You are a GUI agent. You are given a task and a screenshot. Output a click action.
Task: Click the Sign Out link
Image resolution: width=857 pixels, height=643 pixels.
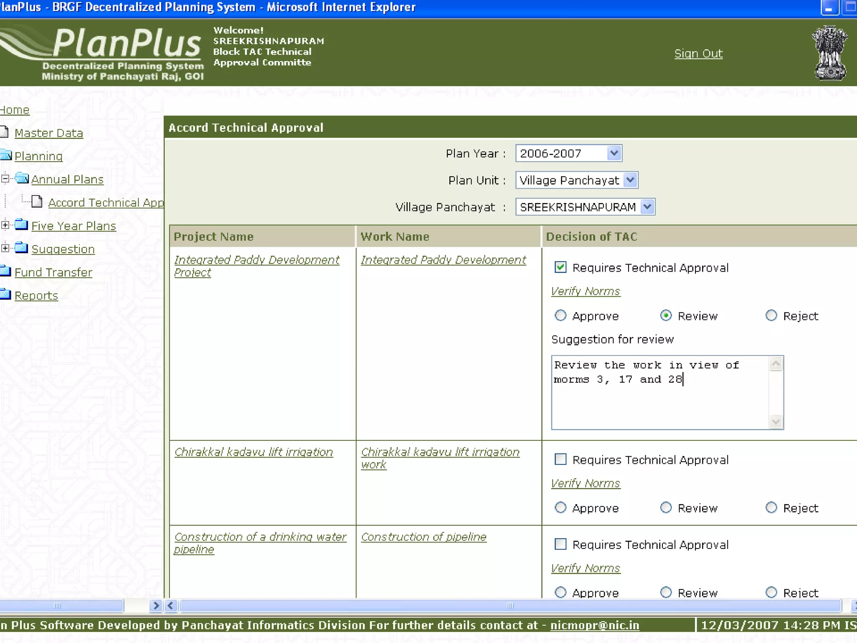698,54
